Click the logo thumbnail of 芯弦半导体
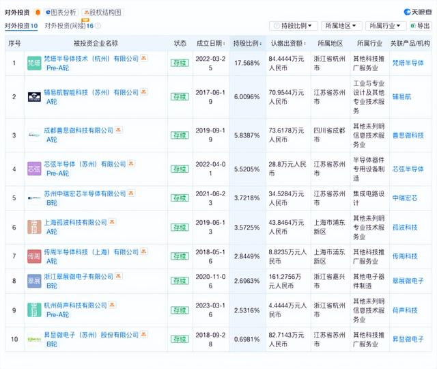The width and height of the screenshot is (437, 369). coord(34,169)
